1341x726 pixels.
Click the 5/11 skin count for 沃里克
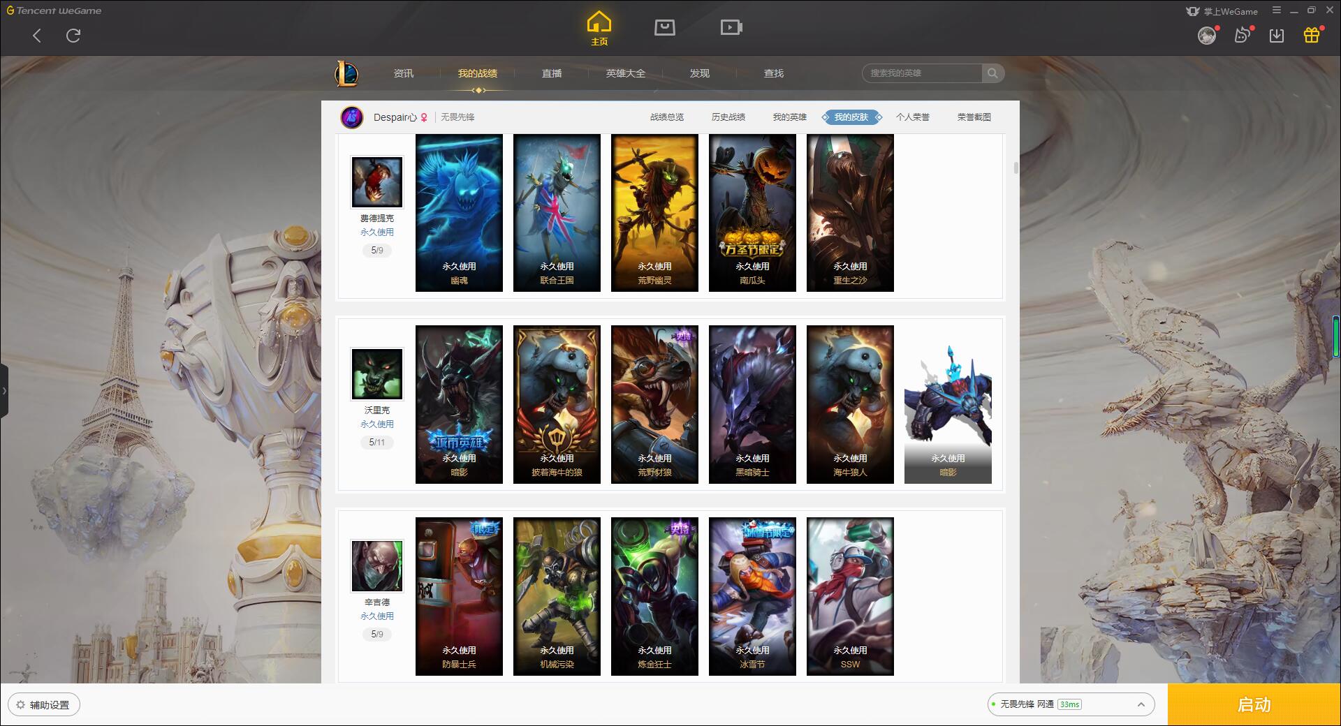click(377, 443)
